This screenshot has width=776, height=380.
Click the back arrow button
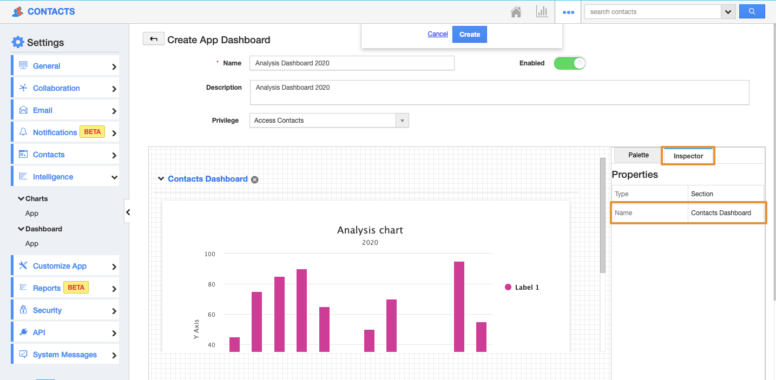pyautogui.click(x=154, y=38)
